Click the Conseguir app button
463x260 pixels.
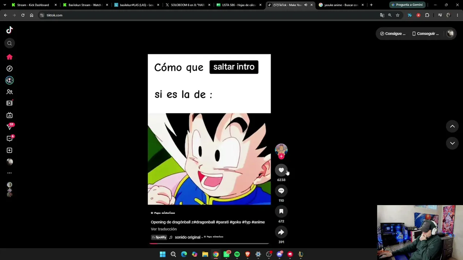click(x=425, y=34)
